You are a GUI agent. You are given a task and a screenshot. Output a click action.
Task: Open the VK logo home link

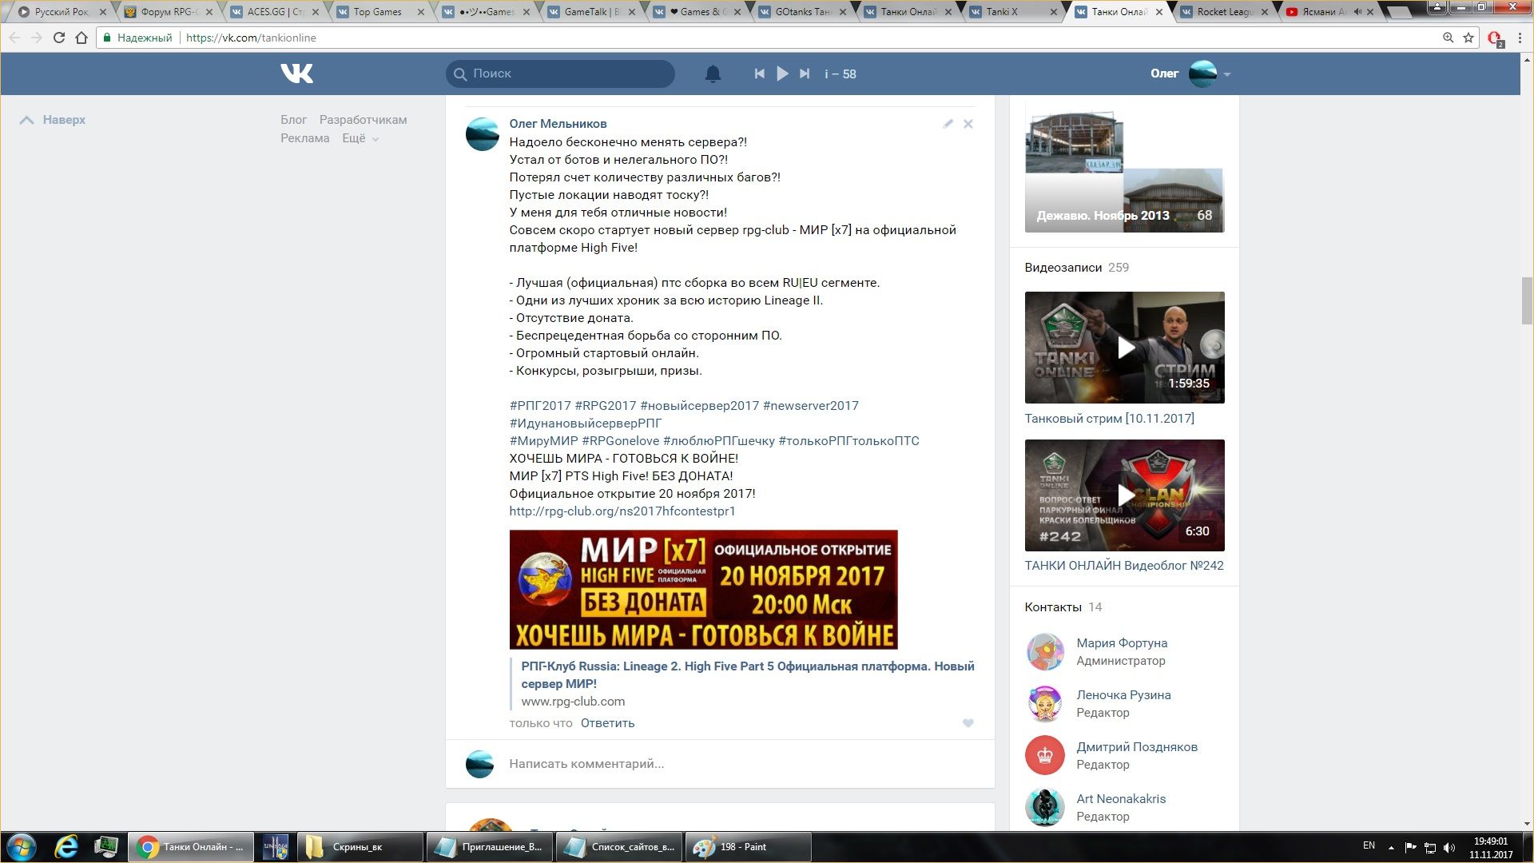pyautogui.click(x=296, y=74)
